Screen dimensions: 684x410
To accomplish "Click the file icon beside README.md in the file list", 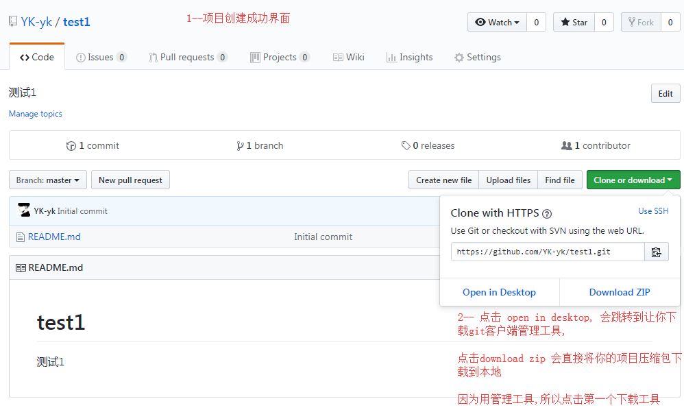I will (x=20, y=237).
